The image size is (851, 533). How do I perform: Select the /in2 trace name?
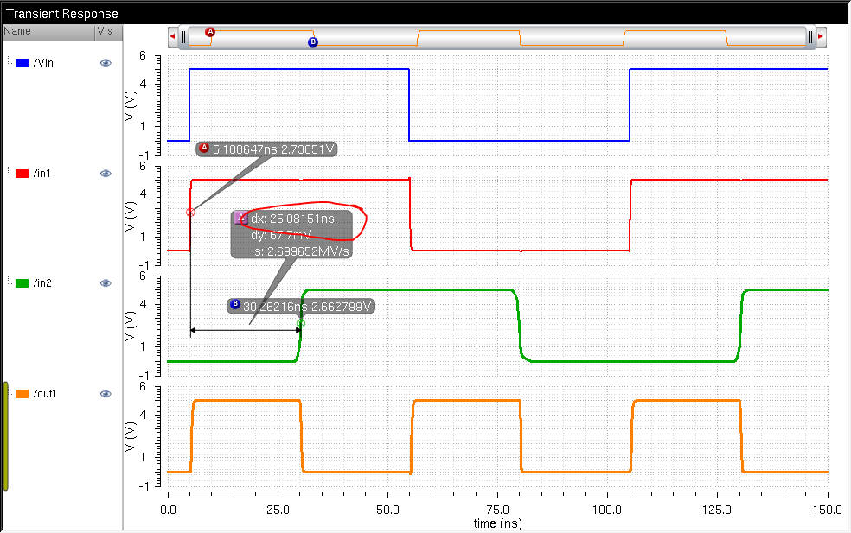pyautogui.click(x=42, y=283)
